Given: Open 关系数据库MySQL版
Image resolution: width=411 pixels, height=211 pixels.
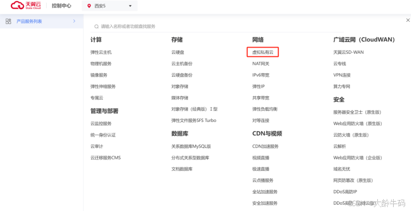Looking at the screenshot, I should pos(191,146).
